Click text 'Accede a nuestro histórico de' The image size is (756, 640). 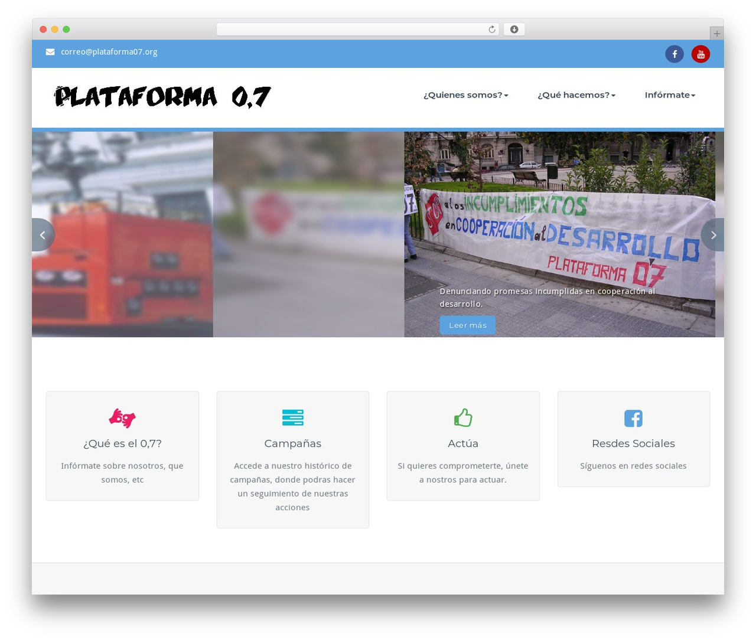tap(293, 466)
